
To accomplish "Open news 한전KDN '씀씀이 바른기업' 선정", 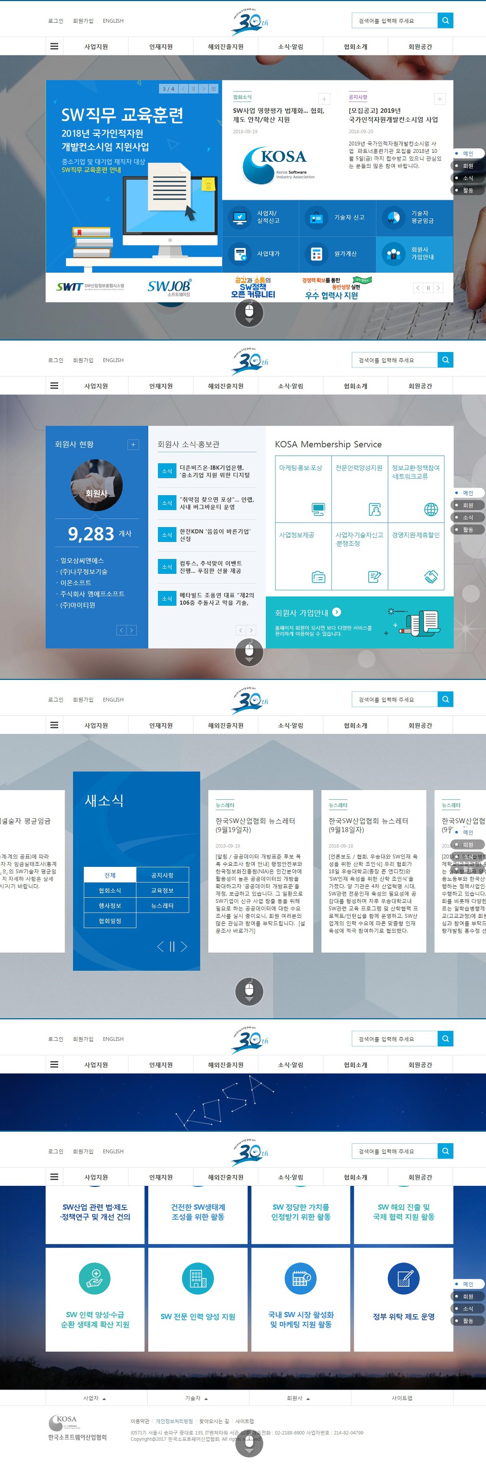I will (x=215, y=535).
